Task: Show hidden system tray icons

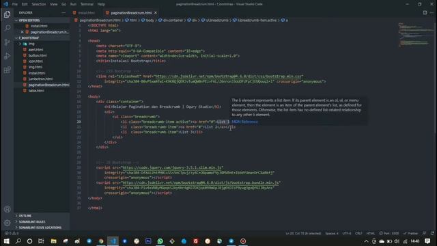Action: tap(366, 241)
